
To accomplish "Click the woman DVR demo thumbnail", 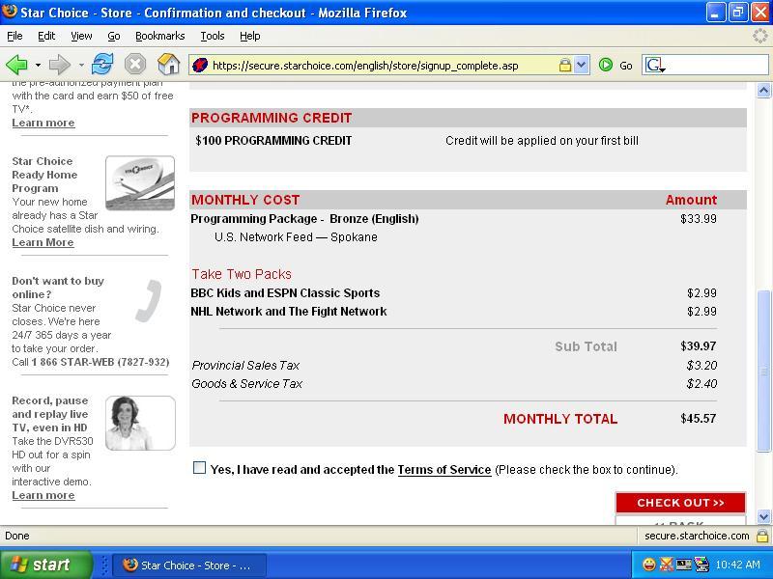I will [x=140, y=423].
